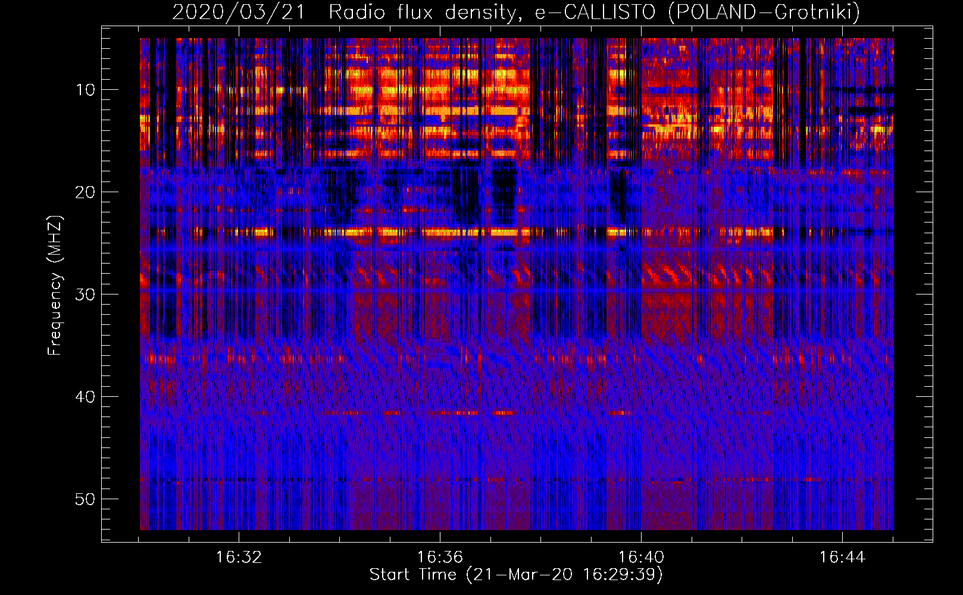Click the 30 MHz frequency tick label
963x595 pixels.
(86, 295)
